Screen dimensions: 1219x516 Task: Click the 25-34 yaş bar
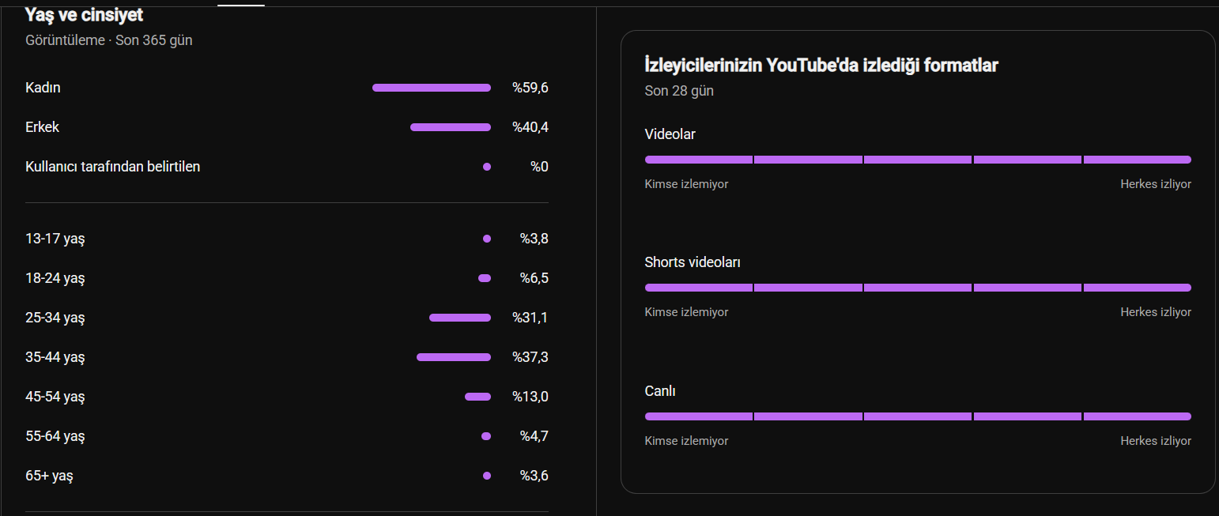point(460,318)
